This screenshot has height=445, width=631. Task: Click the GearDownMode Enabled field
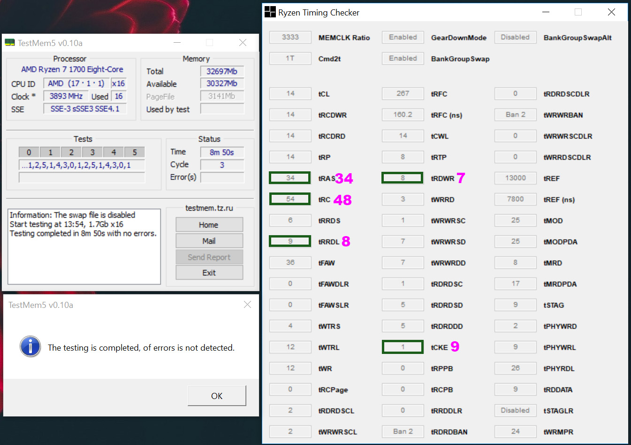(x=403, y=37)
